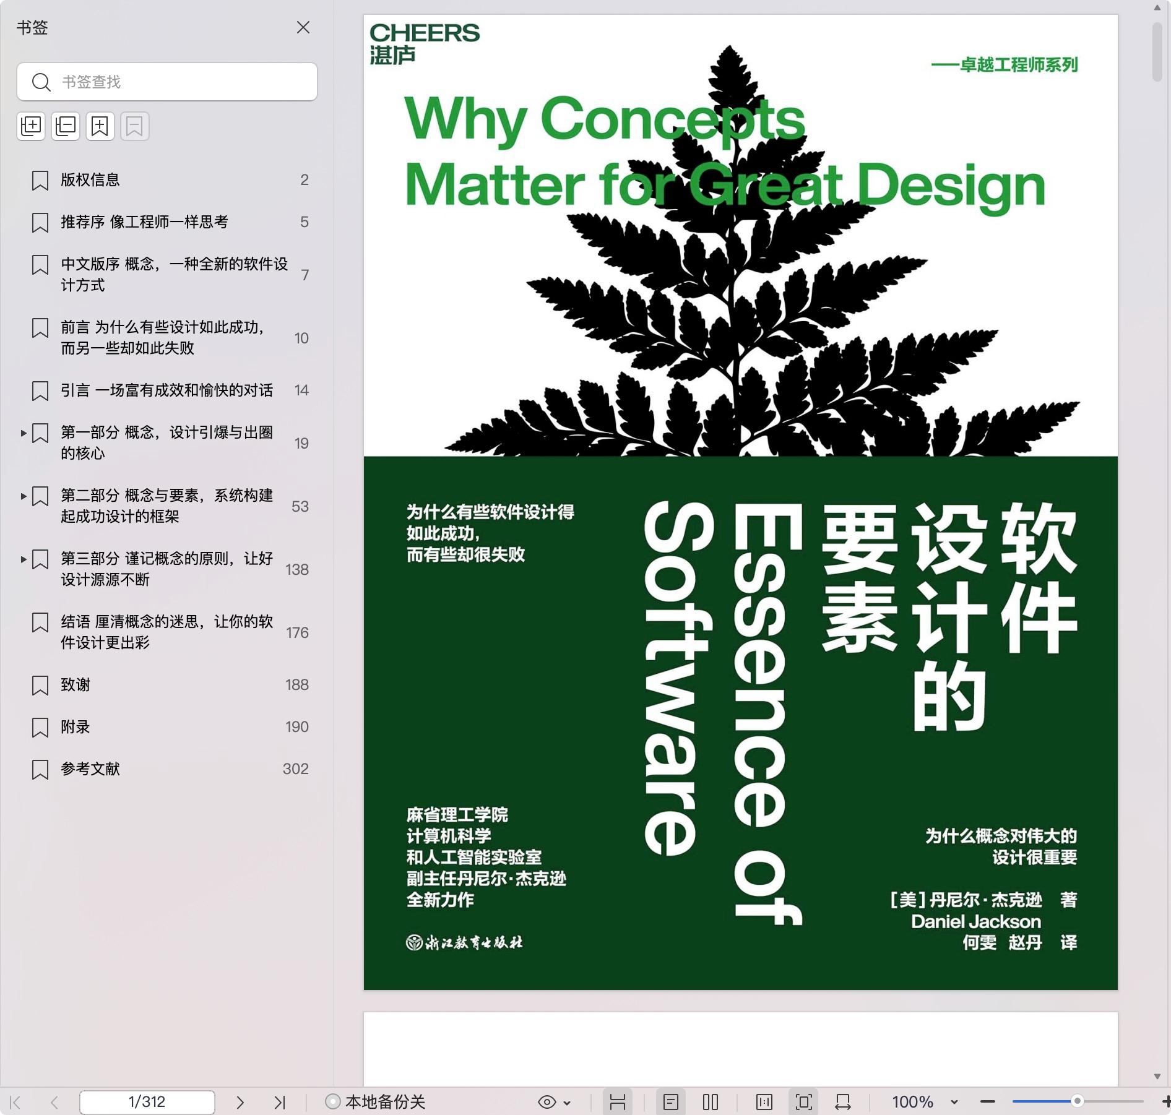Jump to the last page
The image size is (1171, 1115).
pos(280,1102)
